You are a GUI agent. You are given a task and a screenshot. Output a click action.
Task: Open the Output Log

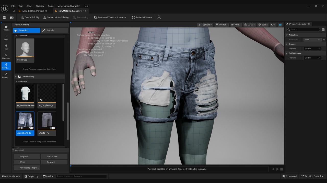pos(31,176)
